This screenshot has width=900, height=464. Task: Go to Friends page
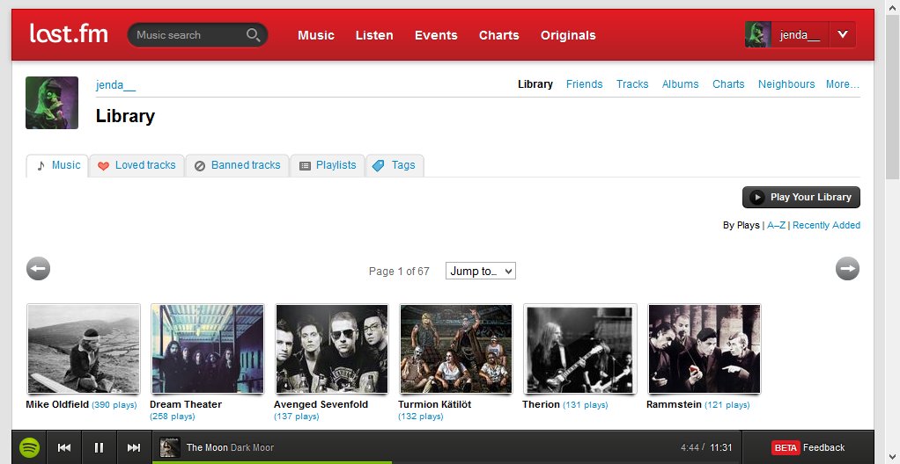584,84
